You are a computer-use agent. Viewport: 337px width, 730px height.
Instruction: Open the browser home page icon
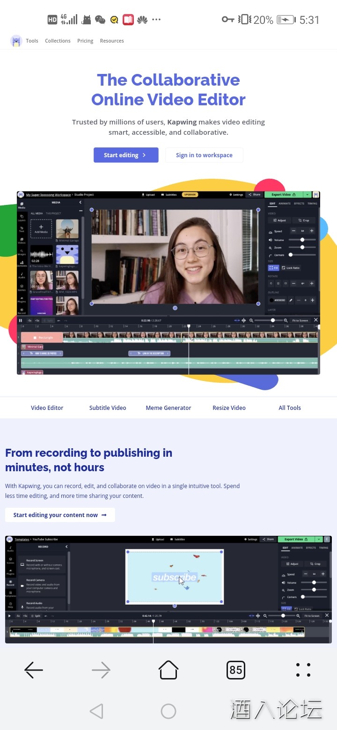(x=168, y=670)
